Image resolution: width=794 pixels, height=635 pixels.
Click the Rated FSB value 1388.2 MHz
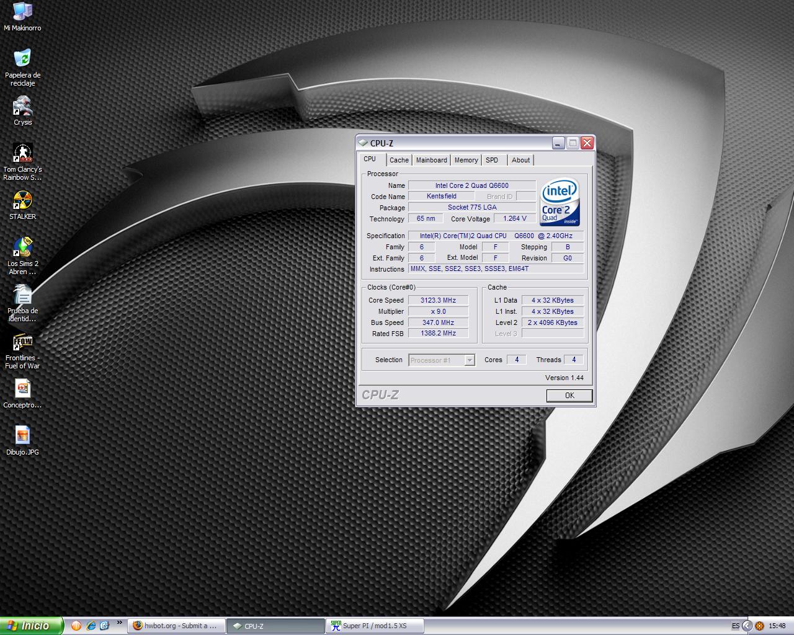(x=438, y=333)
